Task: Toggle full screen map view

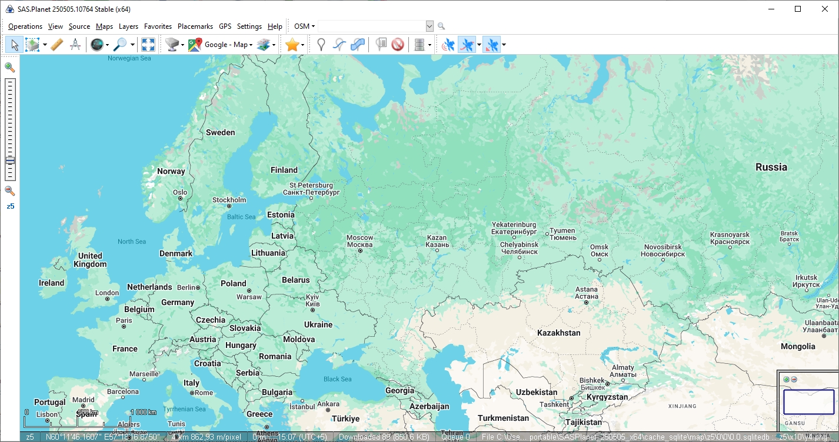Action: (x=148, y=45)
